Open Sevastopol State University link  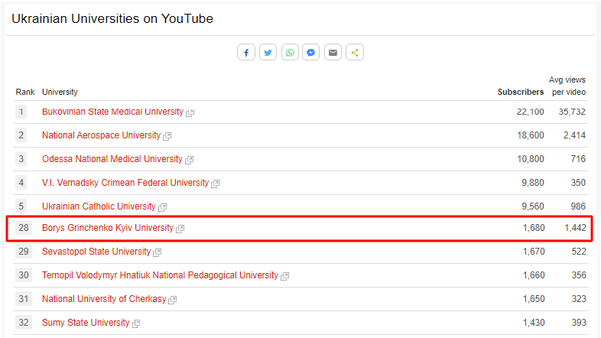96,252
